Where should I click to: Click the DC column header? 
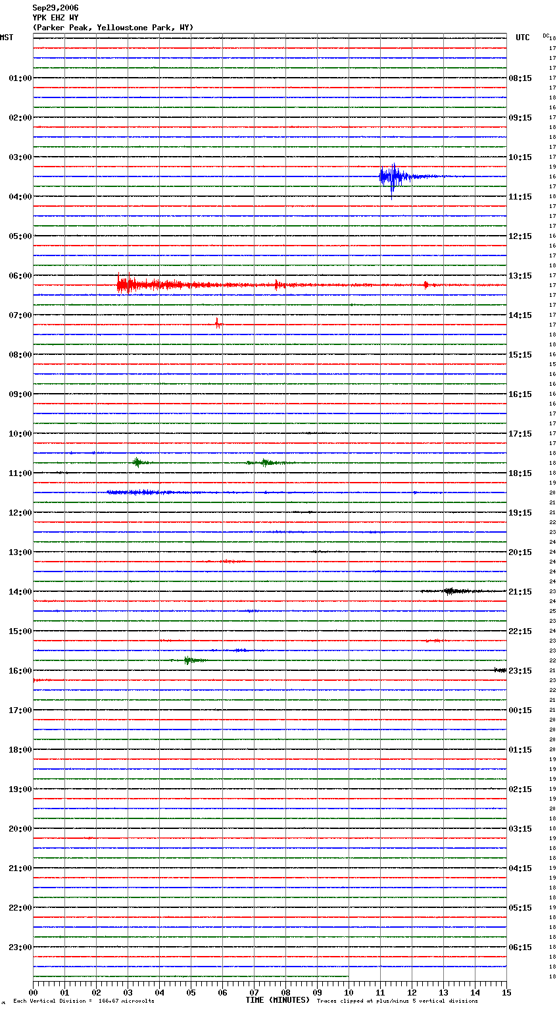click(x=546, y=36)
